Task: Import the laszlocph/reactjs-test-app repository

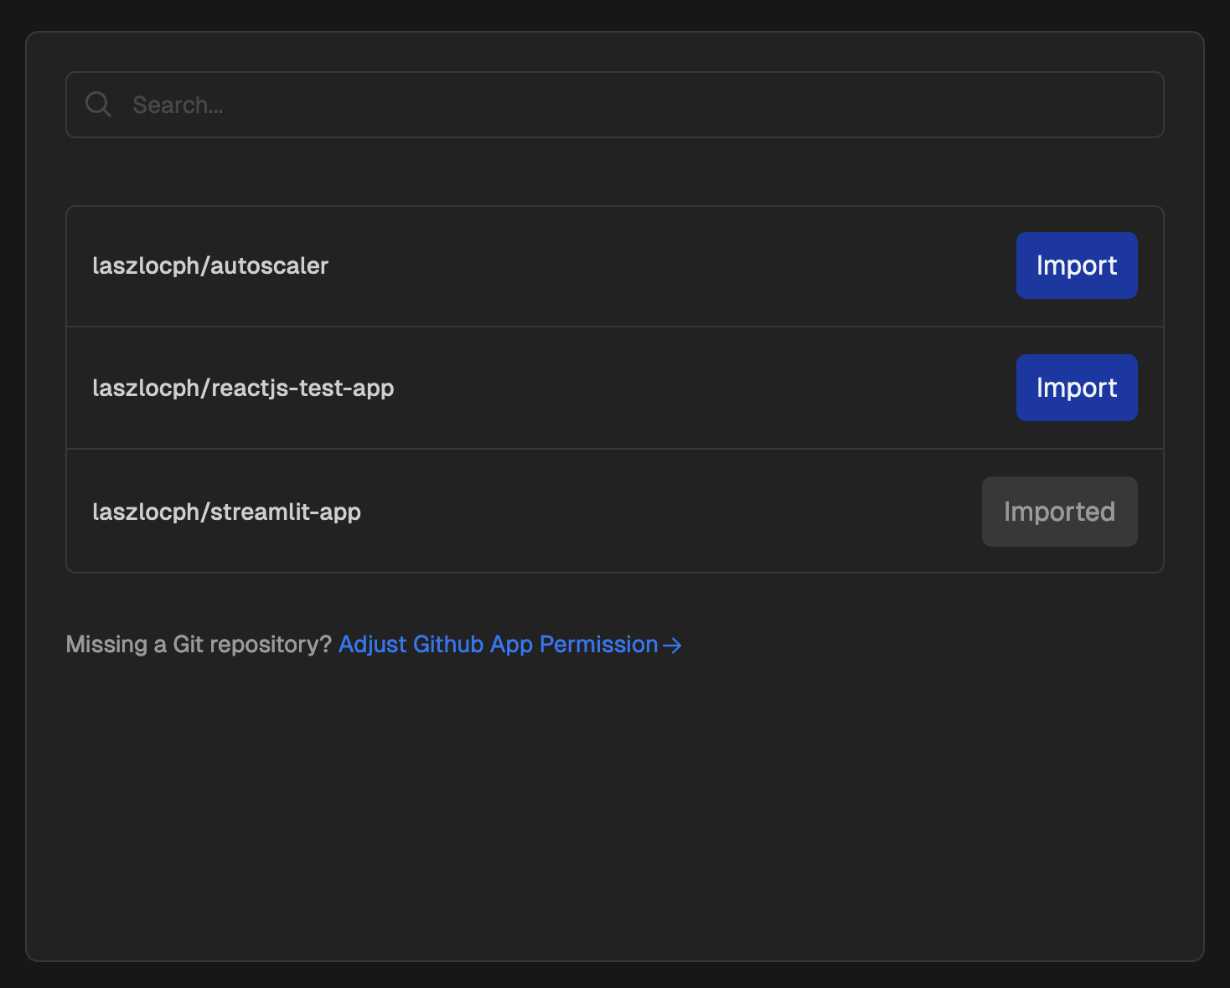Action: click(1077, 388)
